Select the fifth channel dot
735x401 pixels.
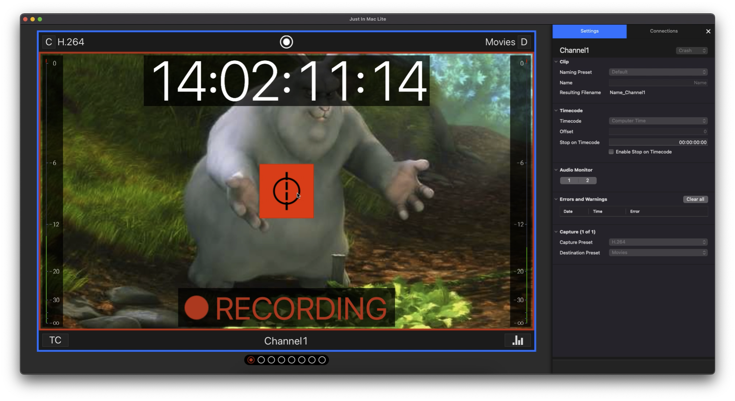pos(291,360)
